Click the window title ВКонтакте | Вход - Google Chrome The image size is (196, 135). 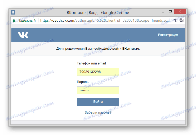(98, 13)
